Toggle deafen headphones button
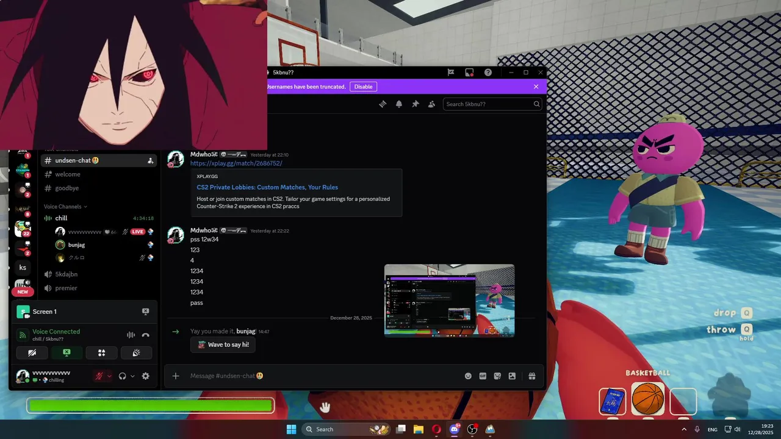Image resolution: width=781 pixels, height=439 pixels. [x=123, y=376]
